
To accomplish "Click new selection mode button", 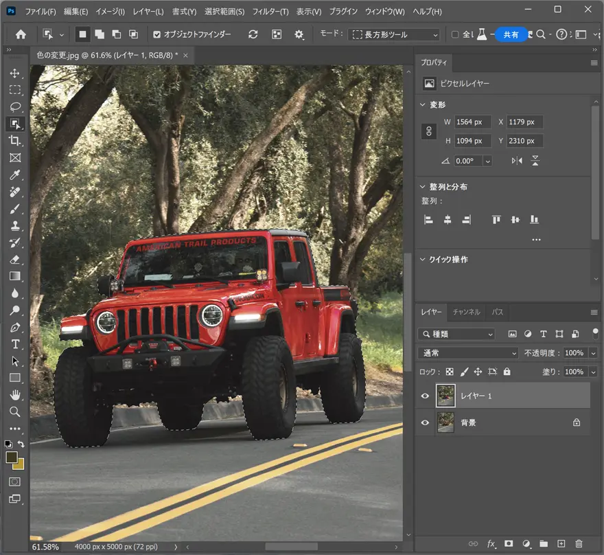I will pyautogui.click(x=82, y=34).
